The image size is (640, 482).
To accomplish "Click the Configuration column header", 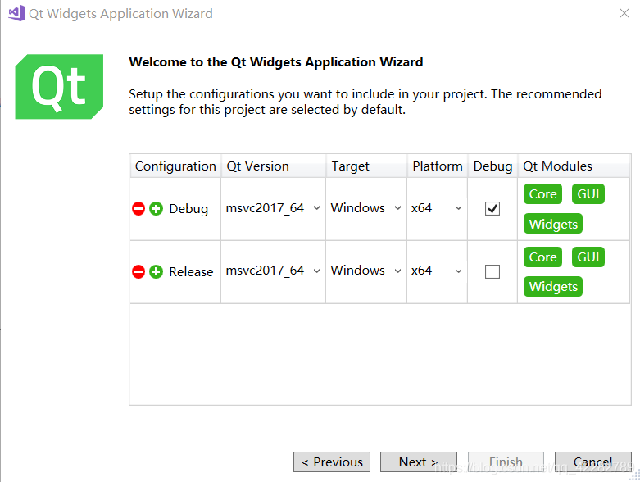I will pyautogui.click(x=175, y=166).
